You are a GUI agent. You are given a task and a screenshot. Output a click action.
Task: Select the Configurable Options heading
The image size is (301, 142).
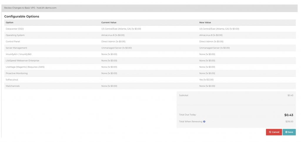tap(22, 16)
